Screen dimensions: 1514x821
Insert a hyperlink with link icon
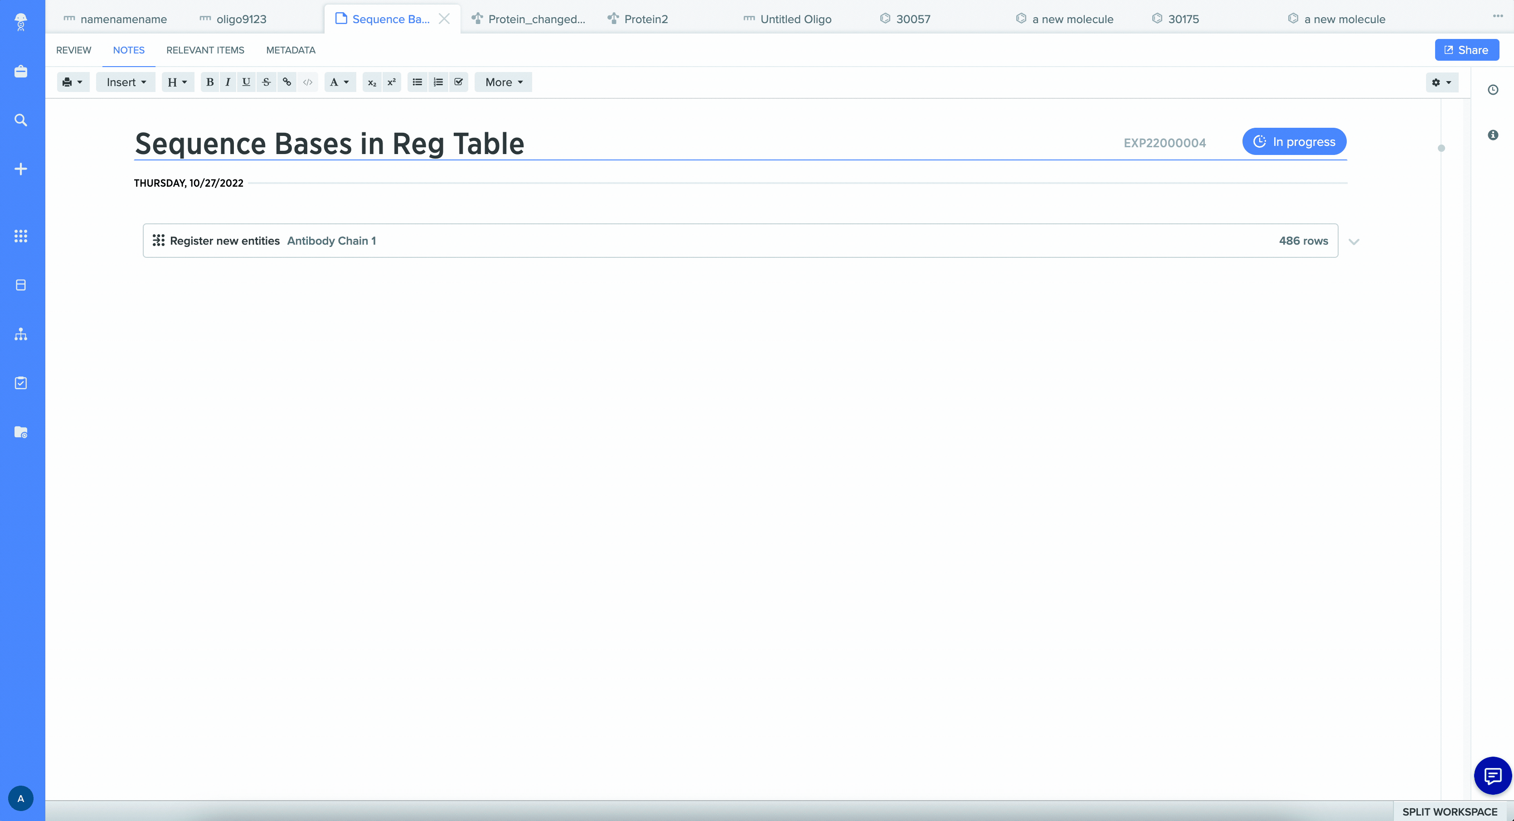coord(287,82)
